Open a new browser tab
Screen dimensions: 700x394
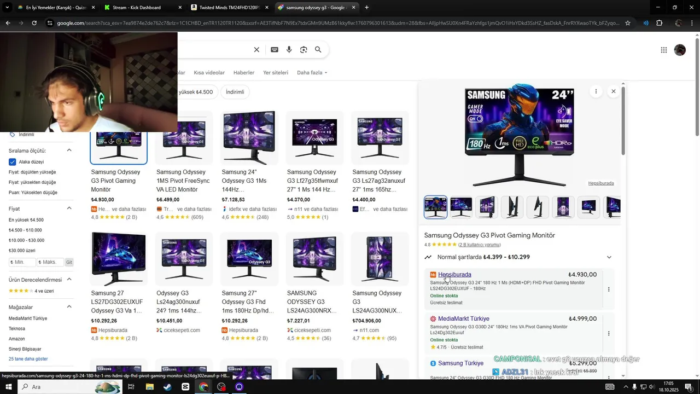pos(366,8)
